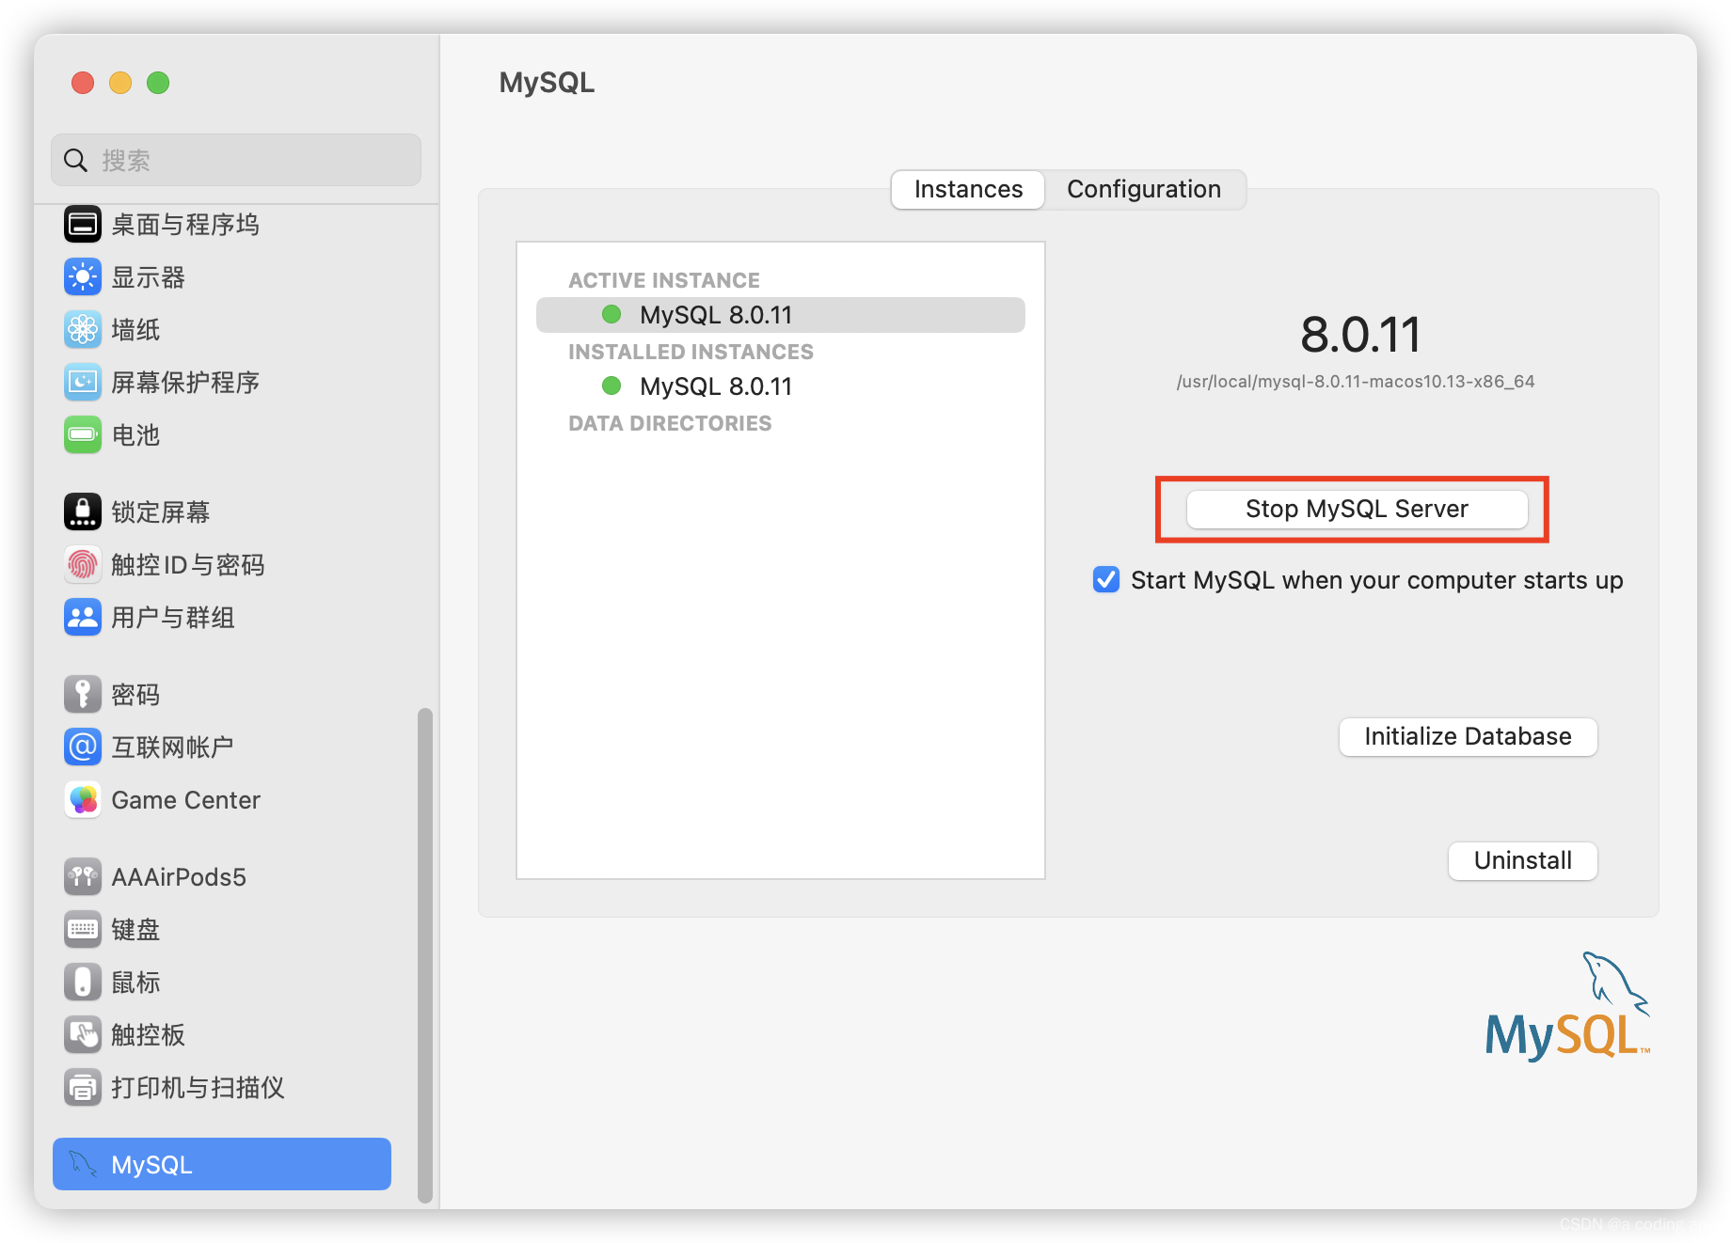This screenshot has width=1731, height=1243.
Task: Click the 电池 sidebar label
Action: pyautogui.click(x=135, y=435)
